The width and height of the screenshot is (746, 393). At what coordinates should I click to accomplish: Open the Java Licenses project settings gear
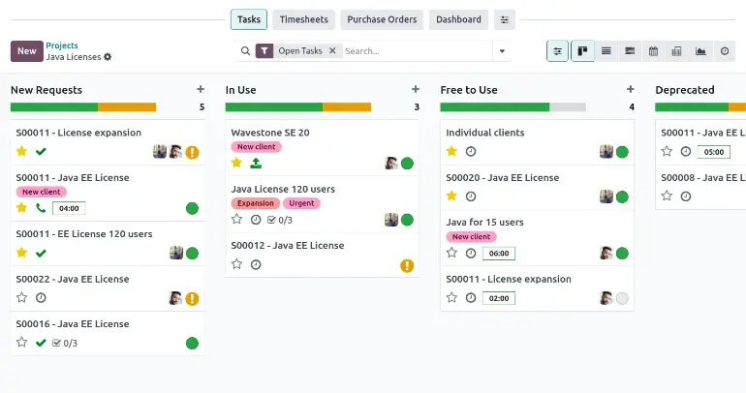pos(108,57)
